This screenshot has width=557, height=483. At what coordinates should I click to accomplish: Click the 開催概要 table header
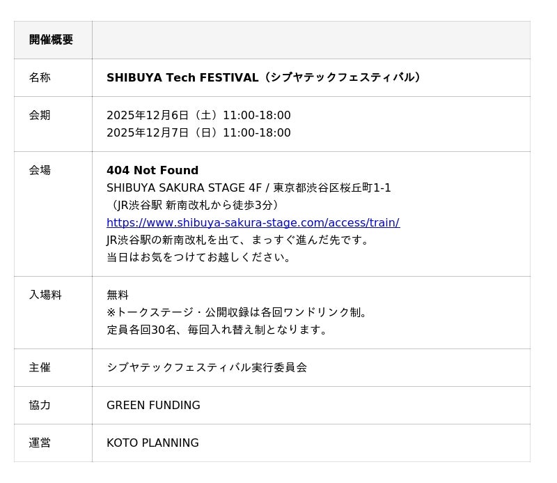click(51, 40)
